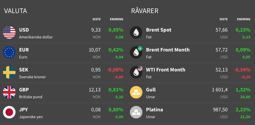Click the SEK change -0,08% value
This screenshot has width=255, height=125.
click(x=115, y=70)
